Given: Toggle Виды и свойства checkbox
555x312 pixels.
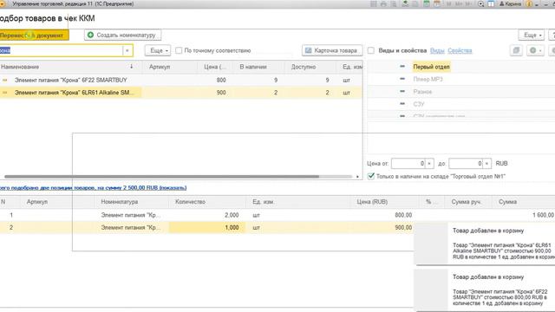Looking at the screenshot, I should tap(371, 50).
